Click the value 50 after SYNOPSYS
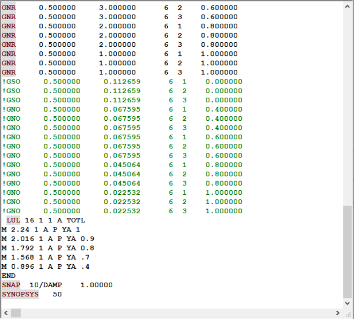Viewport: 354px width, 319px height. 57,294
